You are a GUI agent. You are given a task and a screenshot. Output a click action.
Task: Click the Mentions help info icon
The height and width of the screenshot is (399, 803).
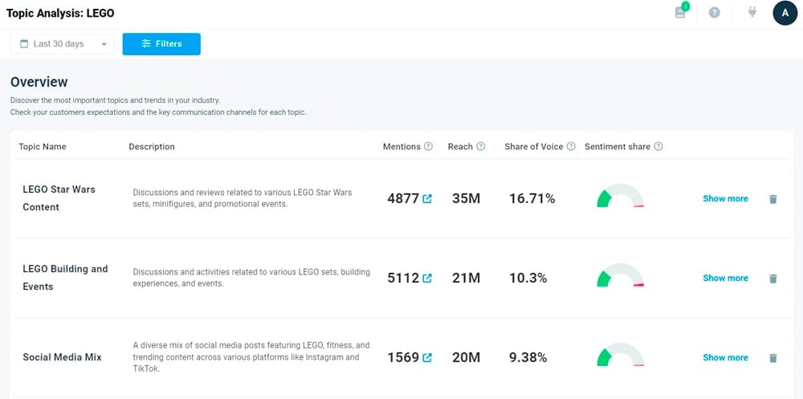[x=428, y=146]
